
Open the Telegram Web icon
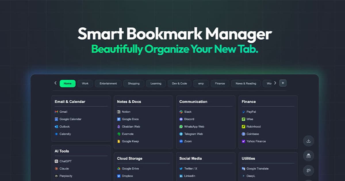click(181, 134)
